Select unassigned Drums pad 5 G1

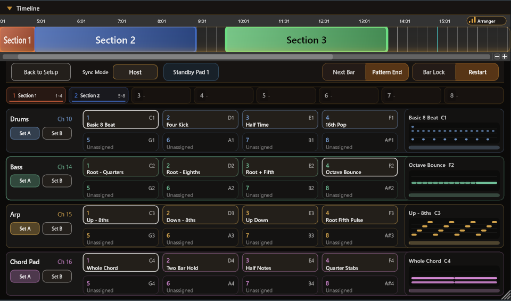[x=121, y=142]
